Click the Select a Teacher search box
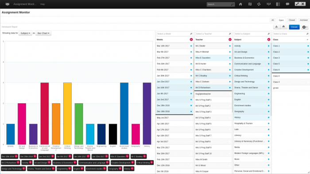The image size is (310, 174). pyautogui.click(x=213, y=34)
